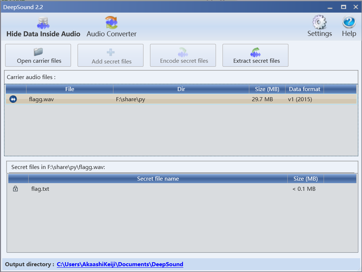Click the Size (MB) carrier column header

267,89
